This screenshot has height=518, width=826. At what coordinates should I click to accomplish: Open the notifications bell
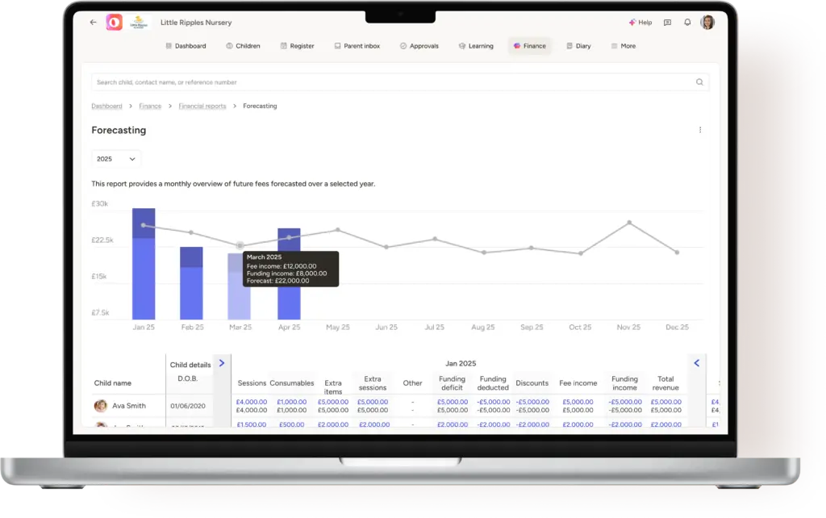coord(687,23)
